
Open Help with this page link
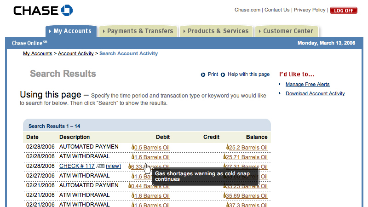point(248,75)
